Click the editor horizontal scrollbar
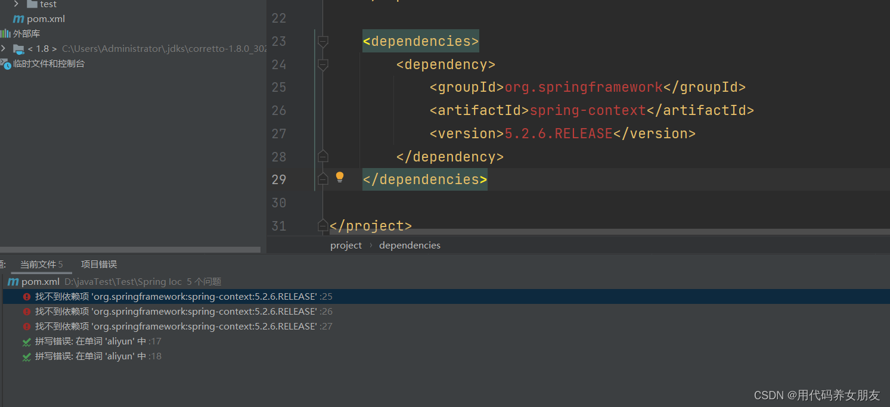The width and height of the screenshot is (890, 407). pos(609,231)
